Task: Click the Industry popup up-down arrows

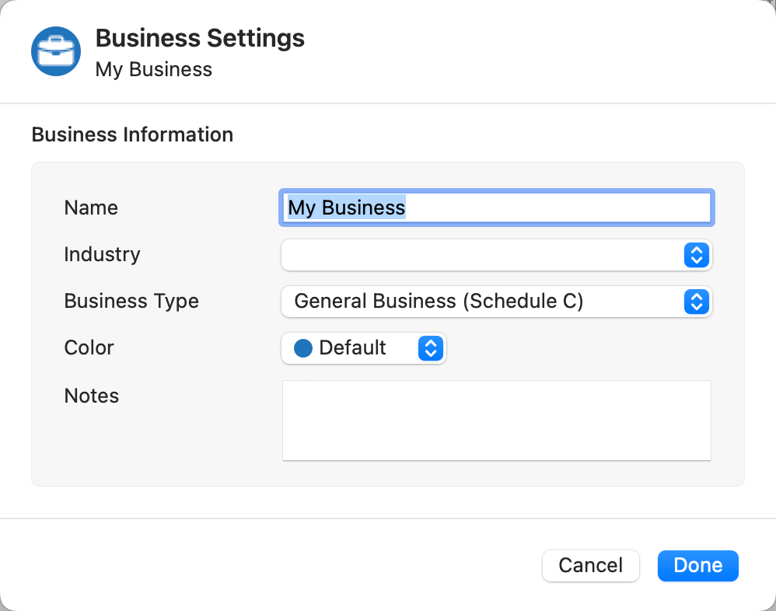Action: [697, 255]
